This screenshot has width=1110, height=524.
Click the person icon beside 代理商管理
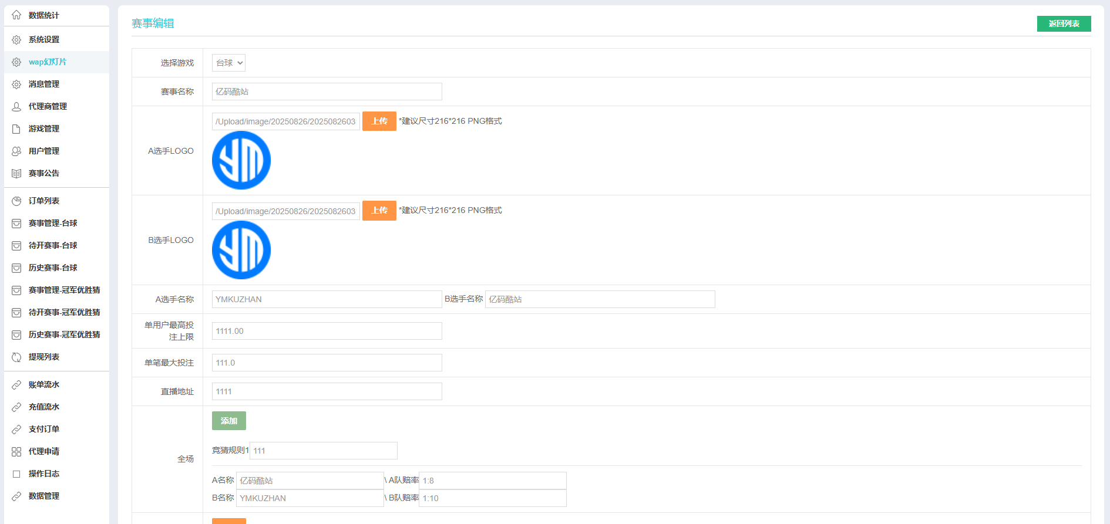coord(16,107)
